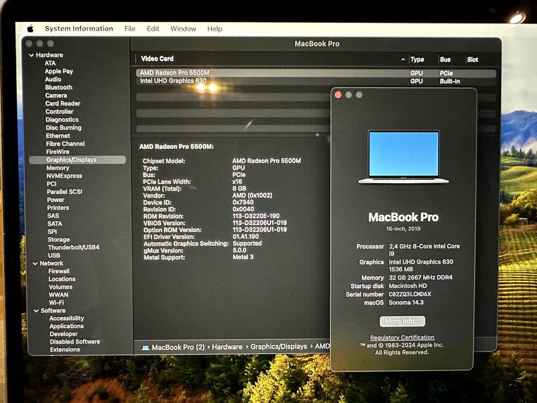Sort by the Bus column header
Image resolution: width=537 pixels, height=403 pixels.
[x=445, y=60]
